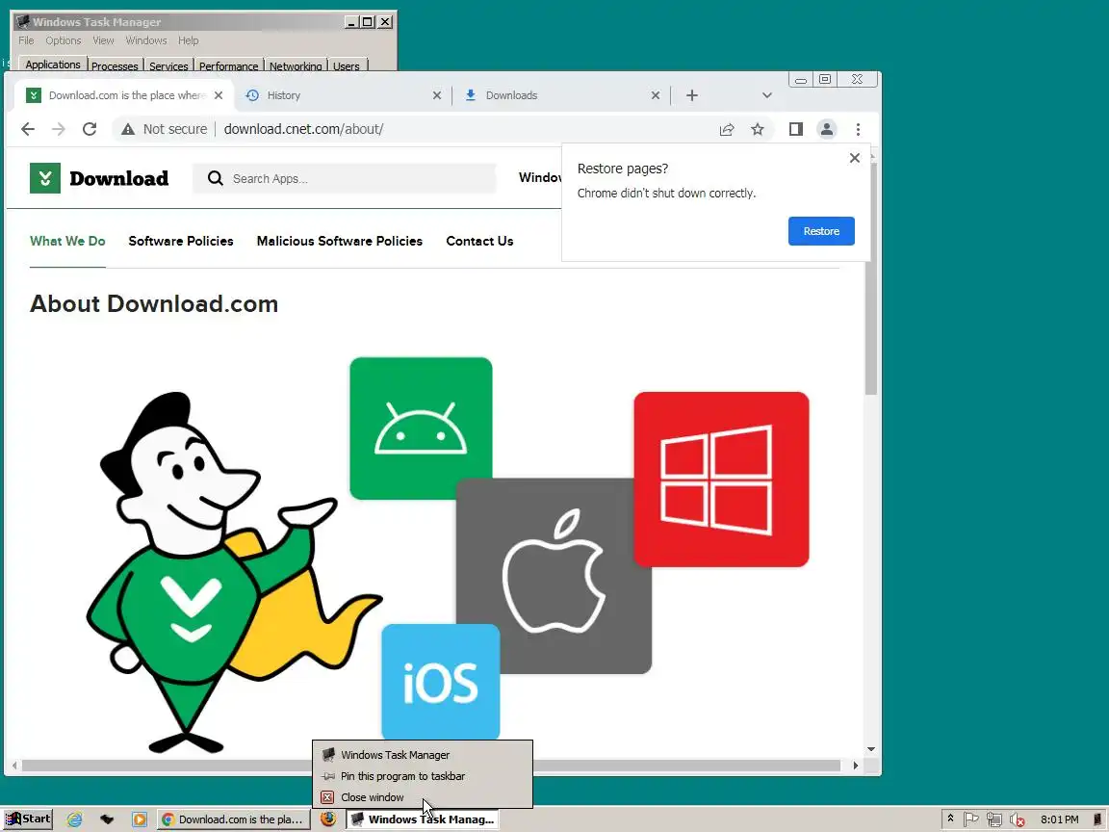Click the blue iOS tile

(441, 682)
